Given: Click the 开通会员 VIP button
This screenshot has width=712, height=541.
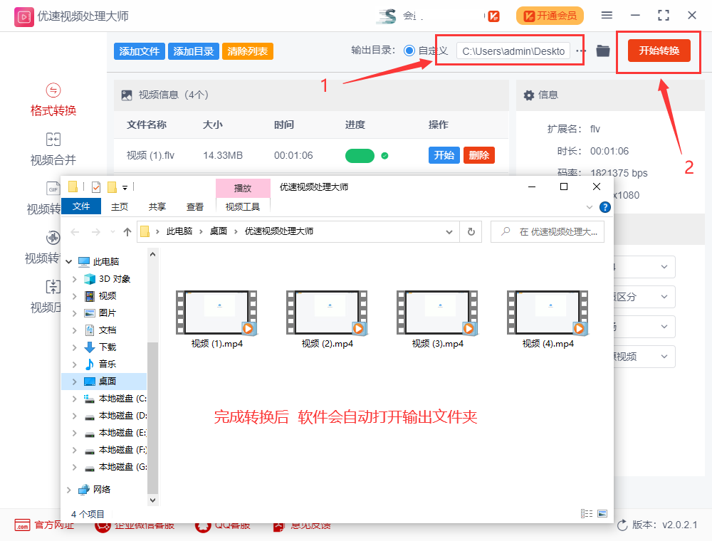Looking at the screenshot, I should click(550, 16).
